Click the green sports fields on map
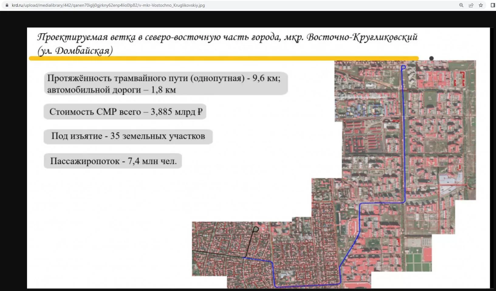496x291 pixels. (418, 263)
